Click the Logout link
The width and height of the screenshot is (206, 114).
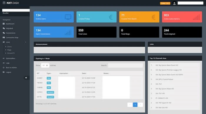pos(9,72)
